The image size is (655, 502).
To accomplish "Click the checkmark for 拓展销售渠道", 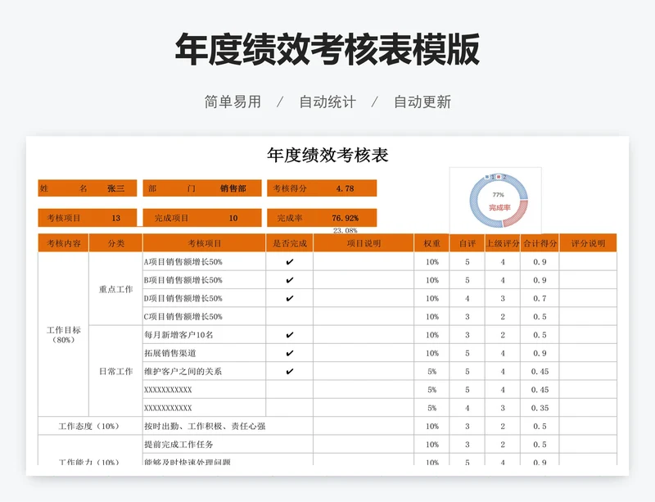I will coord(289,353).
